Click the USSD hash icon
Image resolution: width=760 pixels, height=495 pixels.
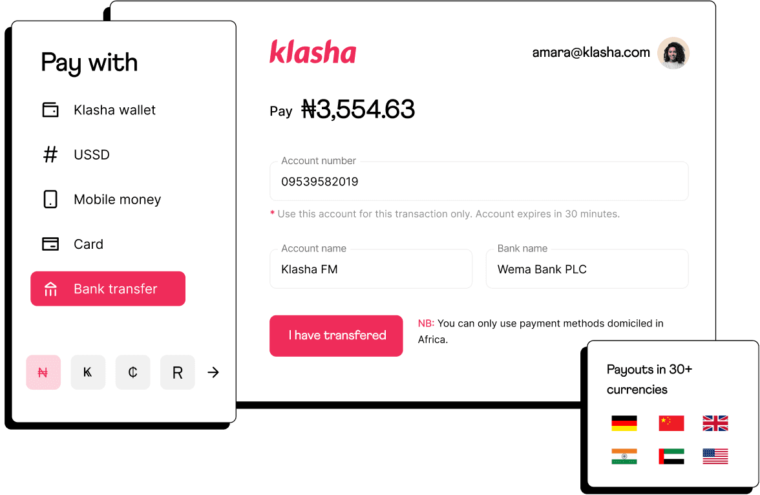point(50,154)
